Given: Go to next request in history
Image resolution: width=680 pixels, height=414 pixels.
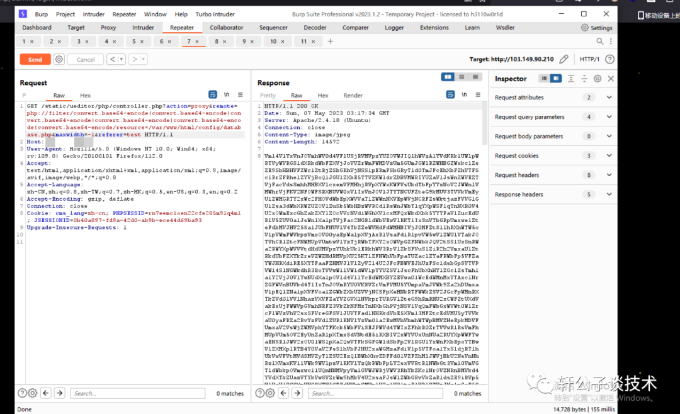Looking at the screenshot, I should pos(135,59).
